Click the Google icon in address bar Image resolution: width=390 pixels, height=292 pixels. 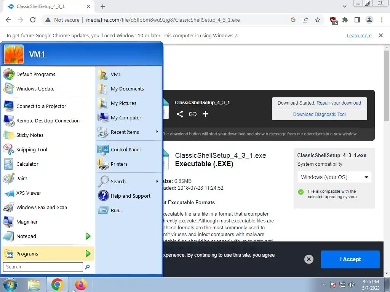pyautogui.click(x=293, y=20)
